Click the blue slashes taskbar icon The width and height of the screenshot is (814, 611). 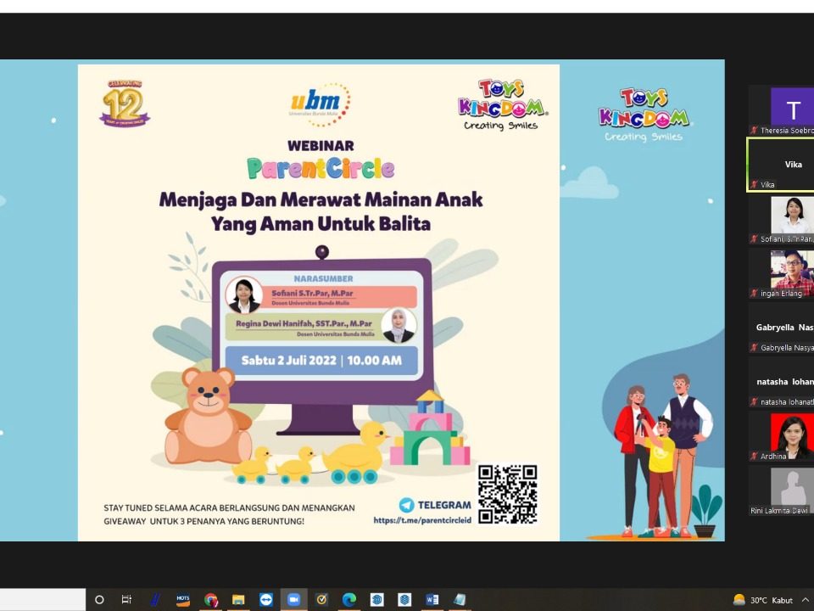[x=154, y=600]
